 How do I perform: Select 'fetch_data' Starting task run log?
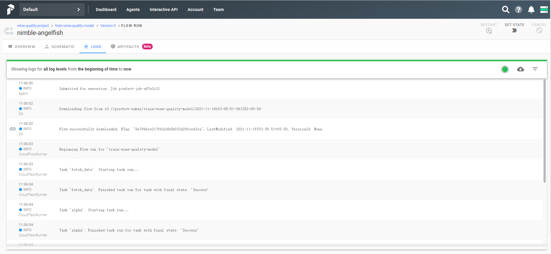point(99,170)
